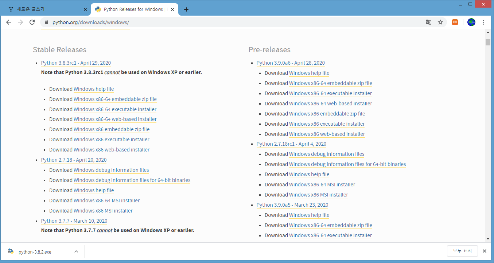Download 3.9.0a6 Windows x86-64 web-based installer
Screen dimensions: 494x263
[331, 104]
